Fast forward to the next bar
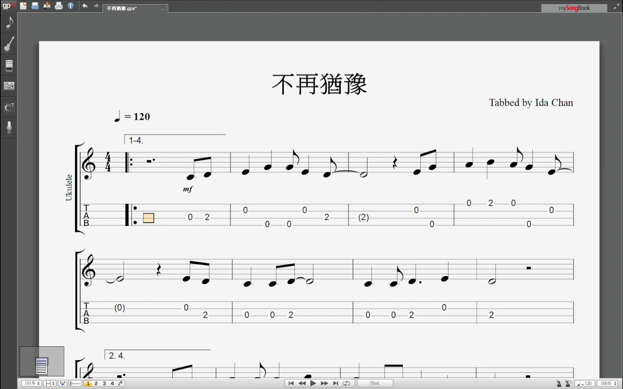 click(324, 383)
